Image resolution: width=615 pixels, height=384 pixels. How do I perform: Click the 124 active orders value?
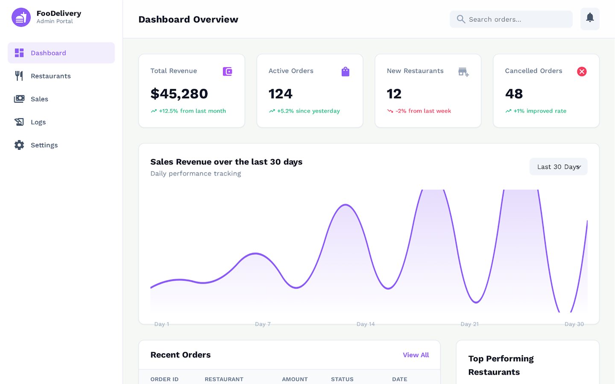click(x=280, y=93)
